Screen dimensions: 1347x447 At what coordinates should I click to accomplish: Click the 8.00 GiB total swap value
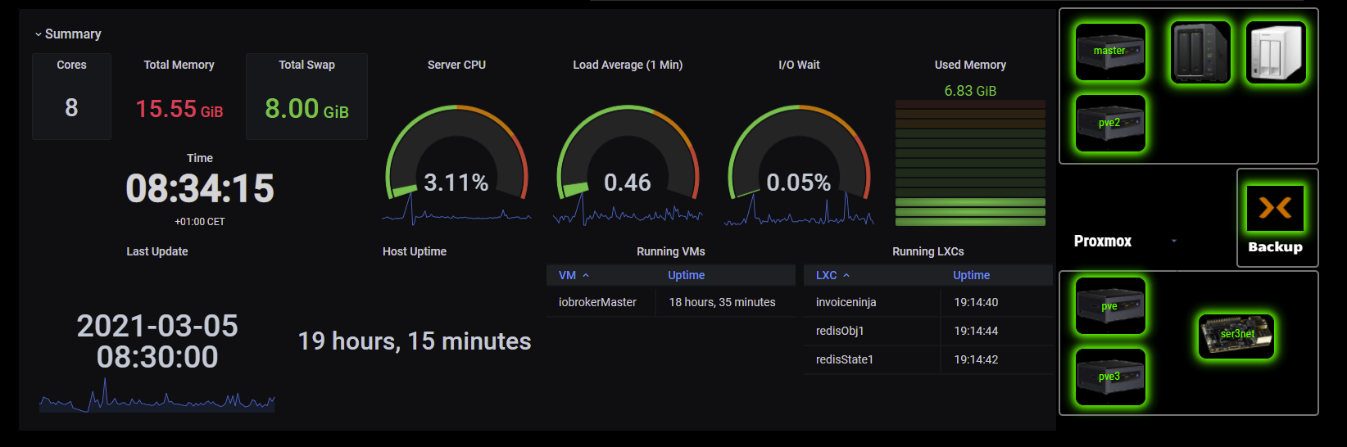pyautogui.click(x=306, y=109)
